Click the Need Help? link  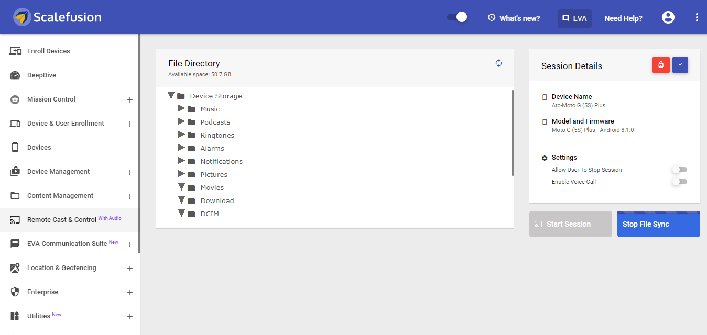623,18
